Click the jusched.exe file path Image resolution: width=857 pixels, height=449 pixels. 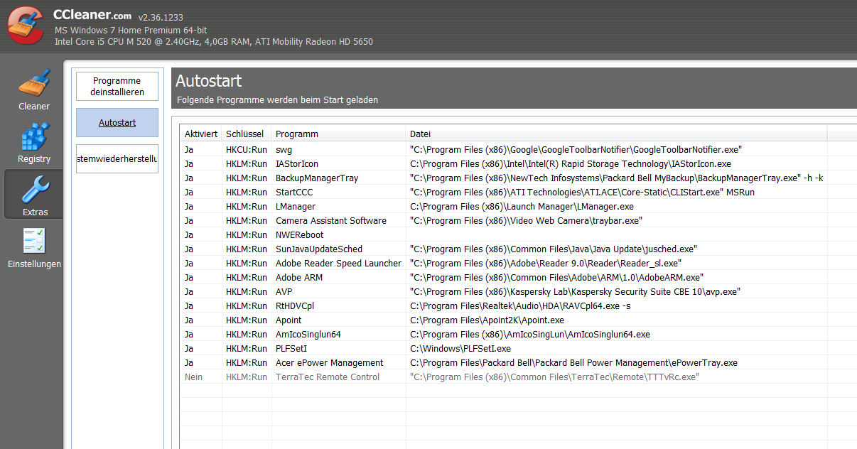554,249
